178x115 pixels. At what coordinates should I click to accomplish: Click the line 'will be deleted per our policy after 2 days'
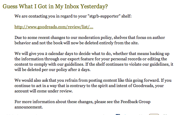(x=52, y=70)
